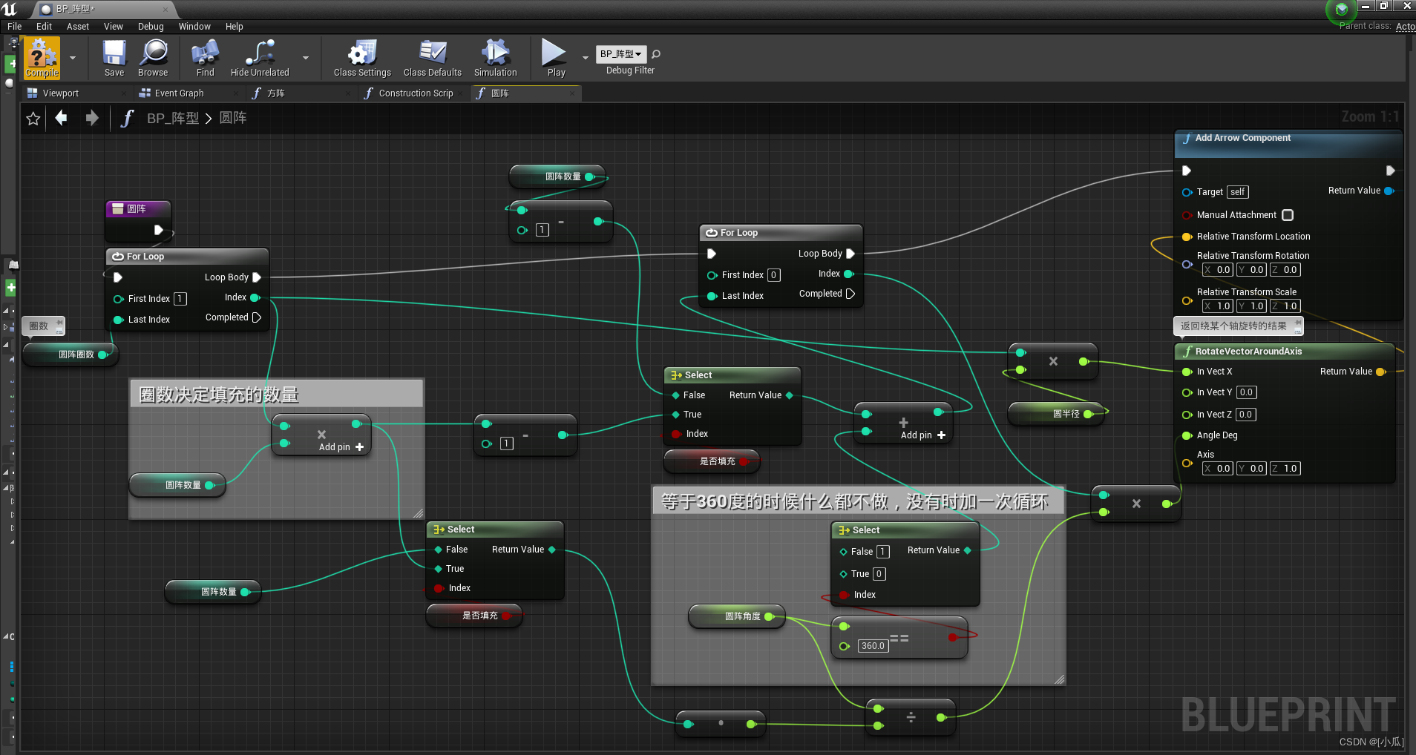Select the 圆阵角度 variable node
Viewport: 1416px width, 755px height.
coord(736,616)
